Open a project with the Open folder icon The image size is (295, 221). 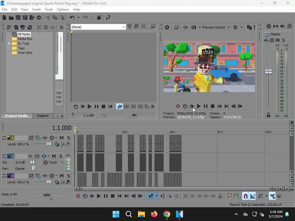(x=11, y=18)
